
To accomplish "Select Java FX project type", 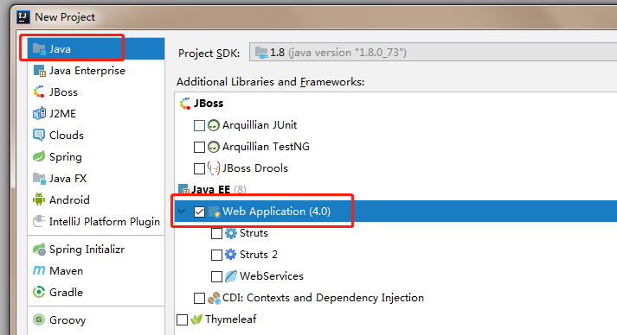I will (x=67, y=179).
